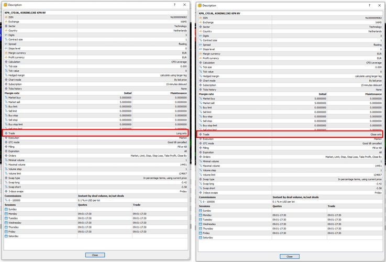
Task: Select Swap long row in left dialog
Action: coord(95,182)
